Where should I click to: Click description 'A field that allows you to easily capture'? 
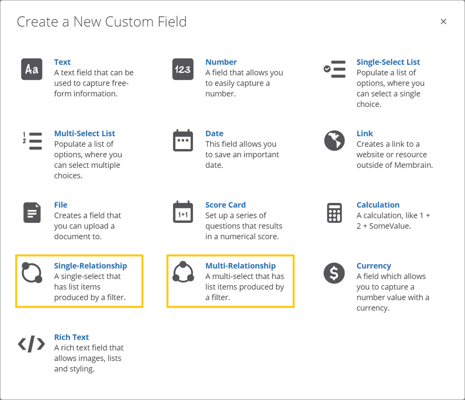244,83
